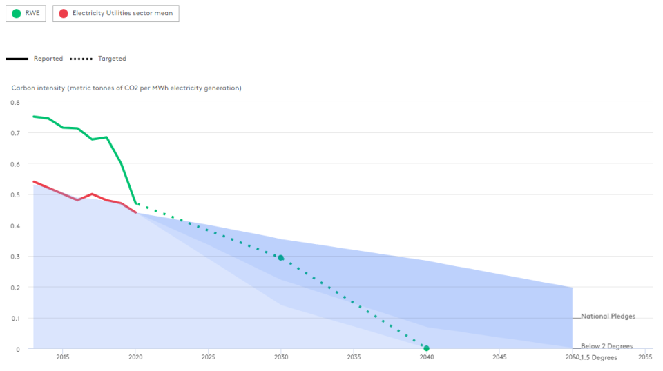Image resolution: width=663 pixels, height=371 pixels.
Task: Click the 0.5 y-axis tick label
Action: [15, 194]
